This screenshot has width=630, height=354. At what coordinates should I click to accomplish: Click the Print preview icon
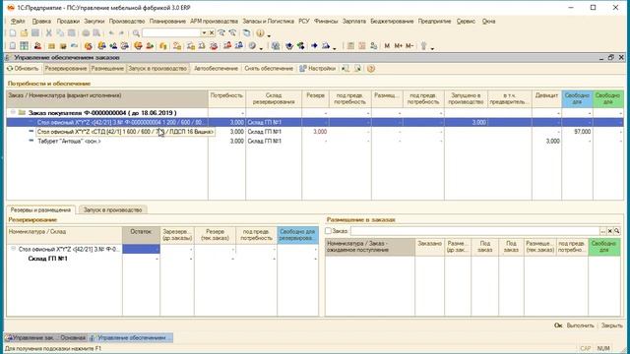(96, 33)
